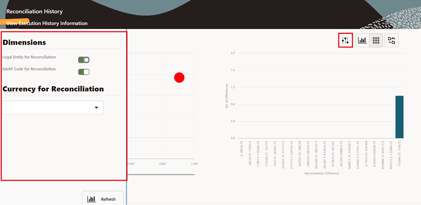This screenshot has height=205, width=421.
Task: Switch to bar chart view icon
Action: (x=362, y=41)
